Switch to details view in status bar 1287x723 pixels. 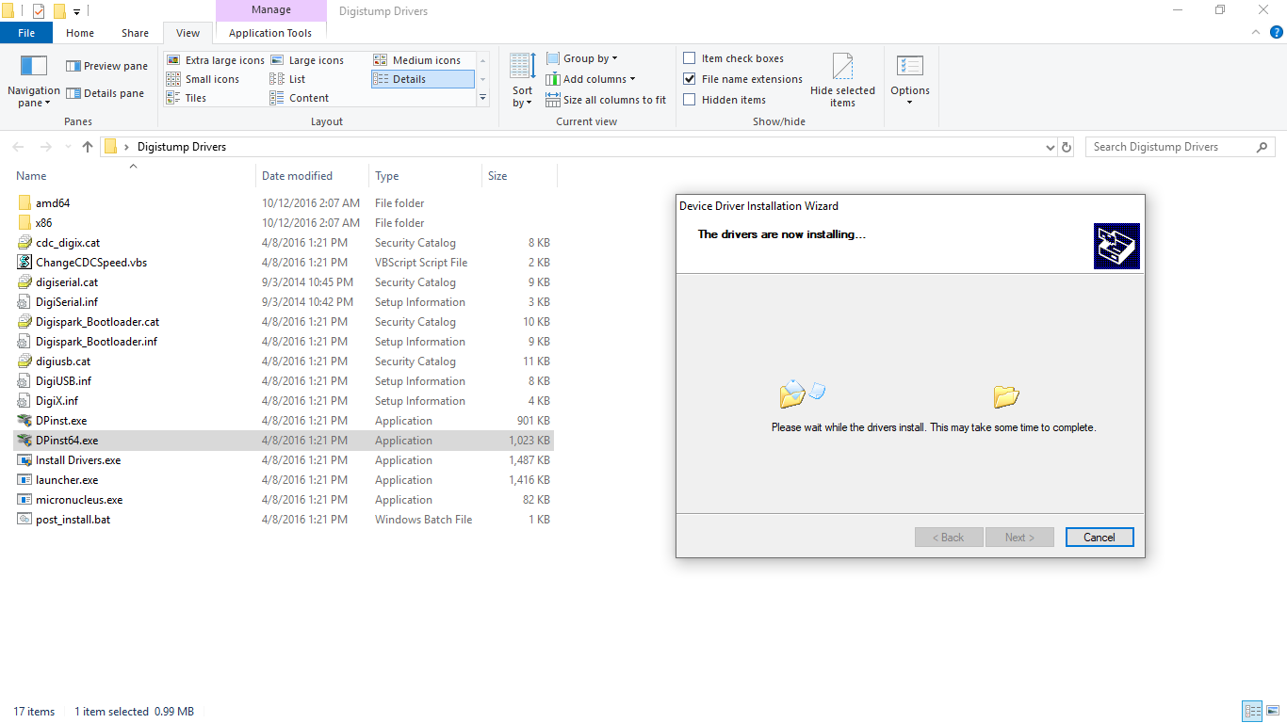pos(1252,712)
